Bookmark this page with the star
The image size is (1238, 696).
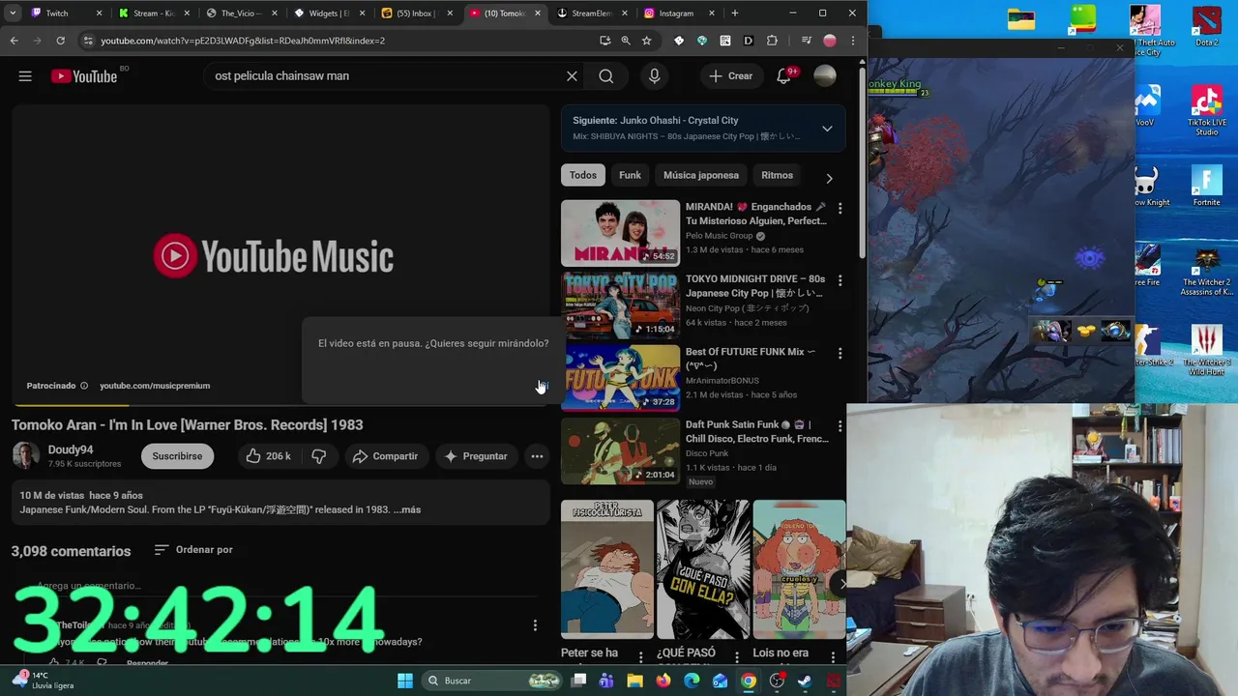(x=647, y=41)
